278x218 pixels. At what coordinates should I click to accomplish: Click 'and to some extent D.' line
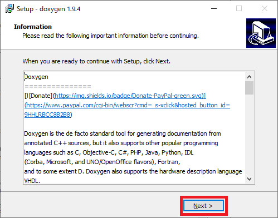[x=133, y=171]
